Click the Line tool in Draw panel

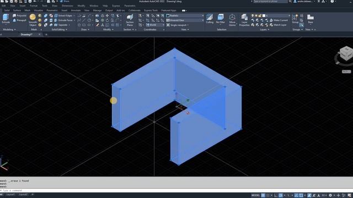pyautogui.click(x=84, y=20)
